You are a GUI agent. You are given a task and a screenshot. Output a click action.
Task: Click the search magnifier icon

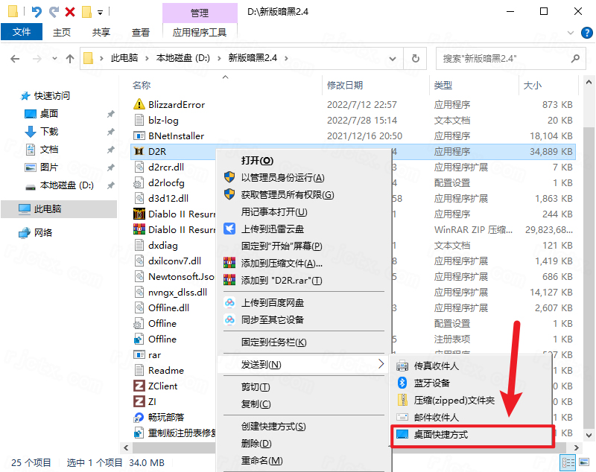pos(575,59)
